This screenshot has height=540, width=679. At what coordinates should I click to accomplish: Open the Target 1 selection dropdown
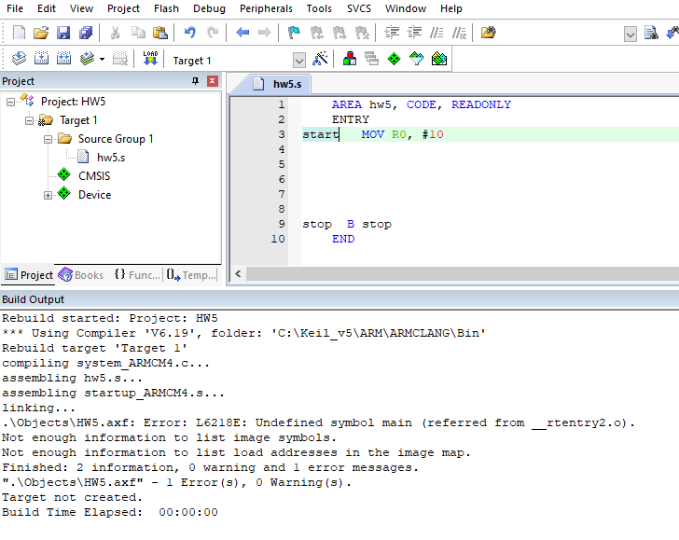(299, 61)
